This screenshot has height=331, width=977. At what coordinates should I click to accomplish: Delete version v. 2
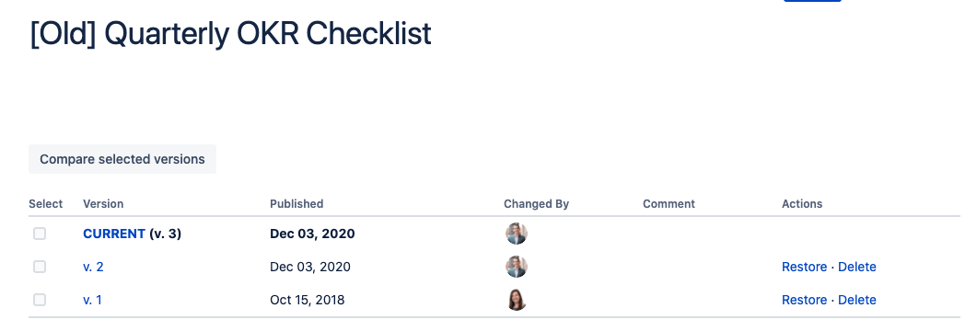tap(856, 267)
